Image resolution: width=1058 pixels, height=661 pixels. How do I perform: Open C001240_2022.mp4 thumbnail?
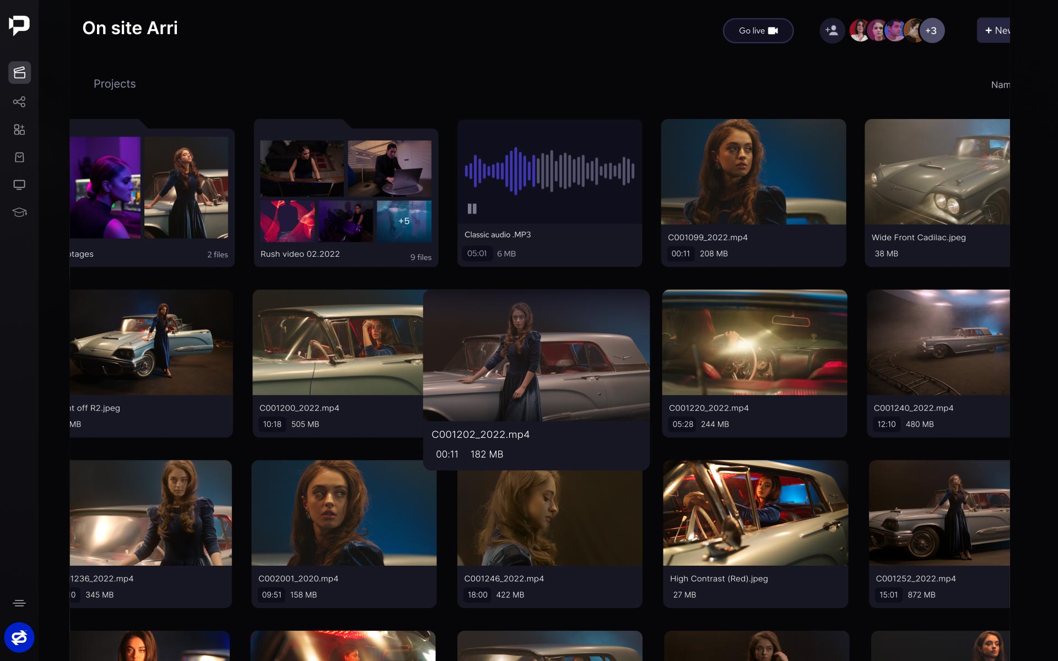coord(938,342)
